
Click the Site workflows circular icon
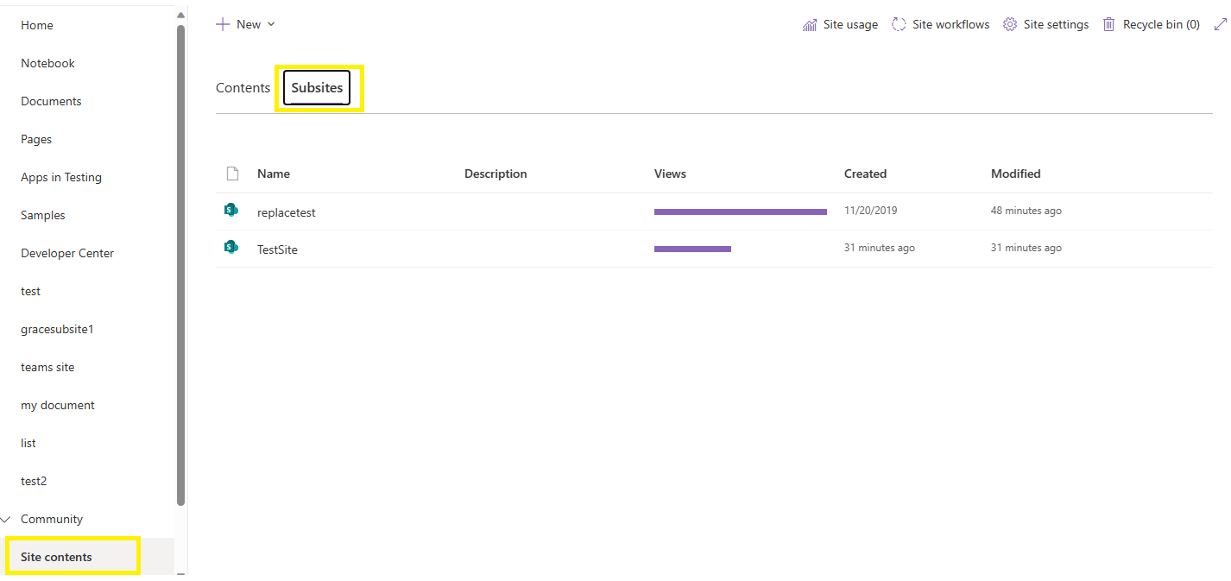(899, 24)
